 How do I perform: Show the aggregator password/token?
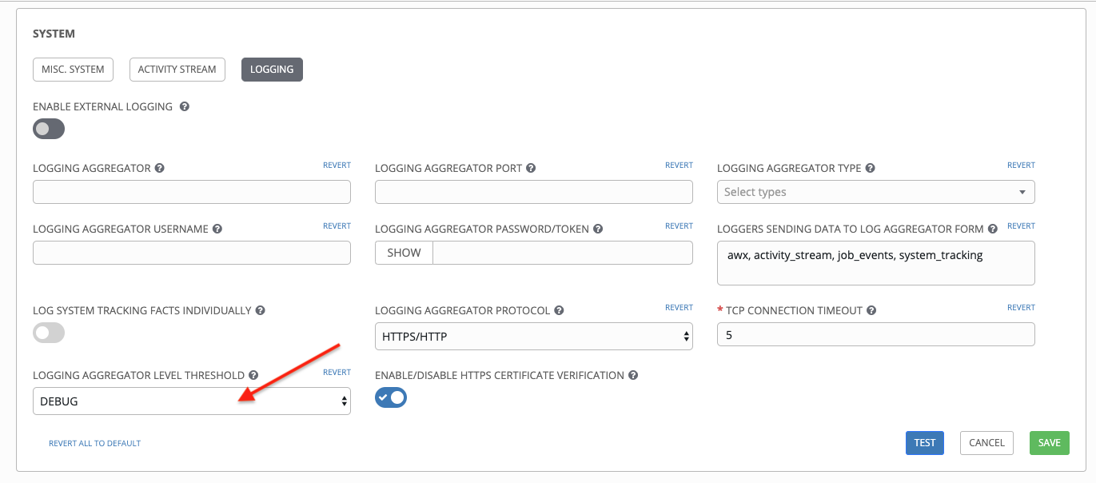tap(404, 253)
